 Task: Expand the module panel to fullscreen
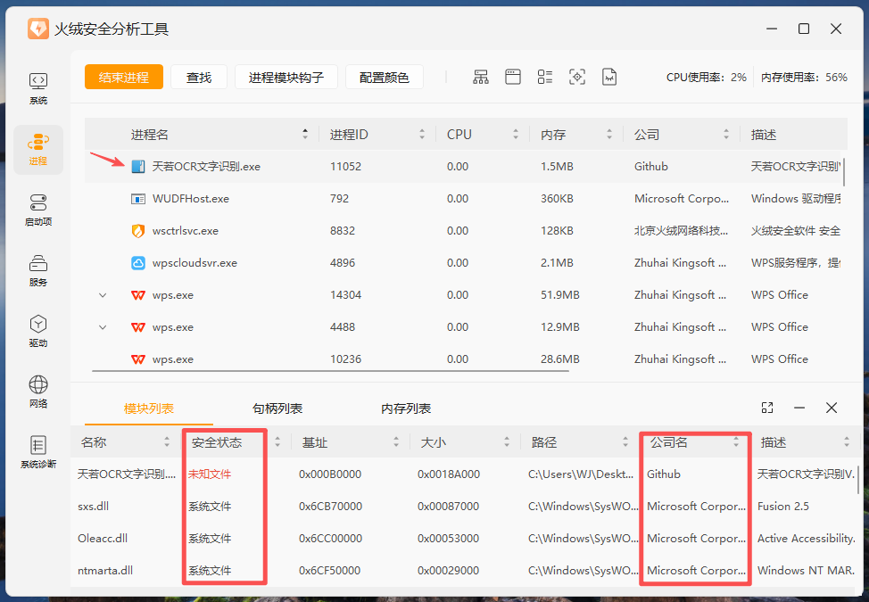pyautogui.click(x=767, y=408)
